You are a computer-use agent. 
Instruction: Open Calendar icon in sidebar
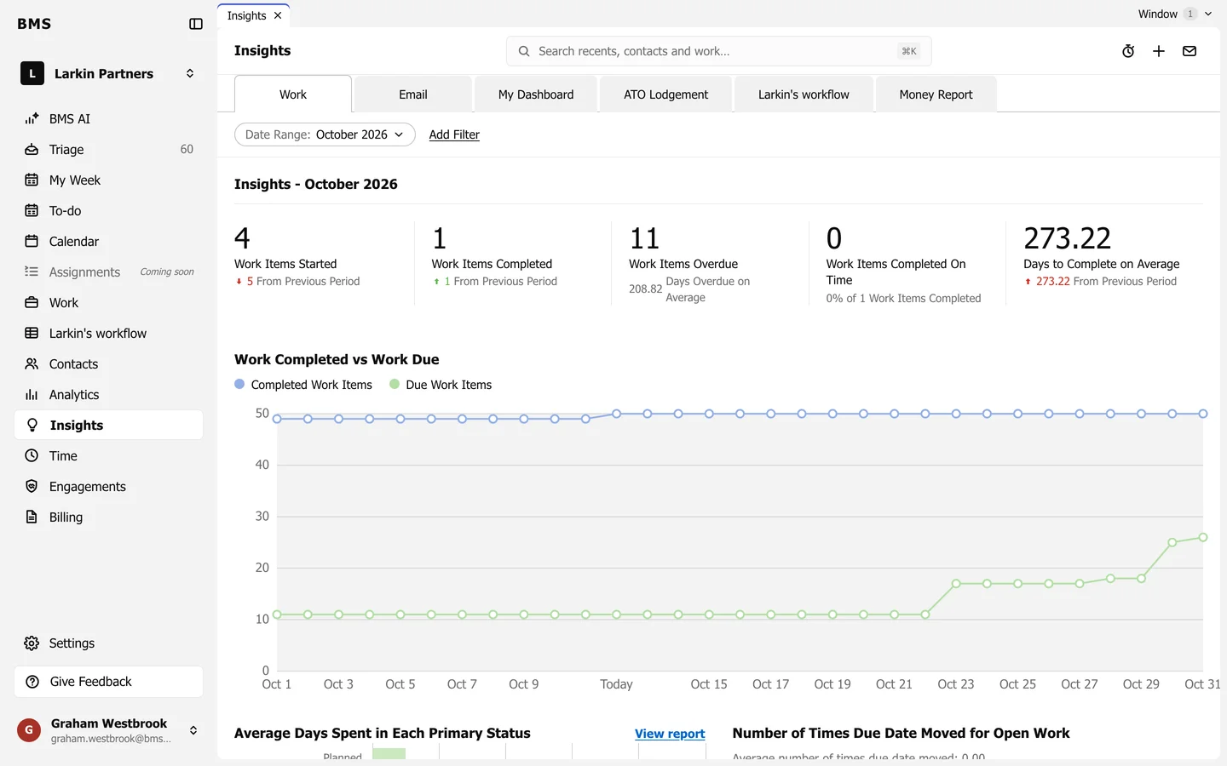click(x=32, y=242)
